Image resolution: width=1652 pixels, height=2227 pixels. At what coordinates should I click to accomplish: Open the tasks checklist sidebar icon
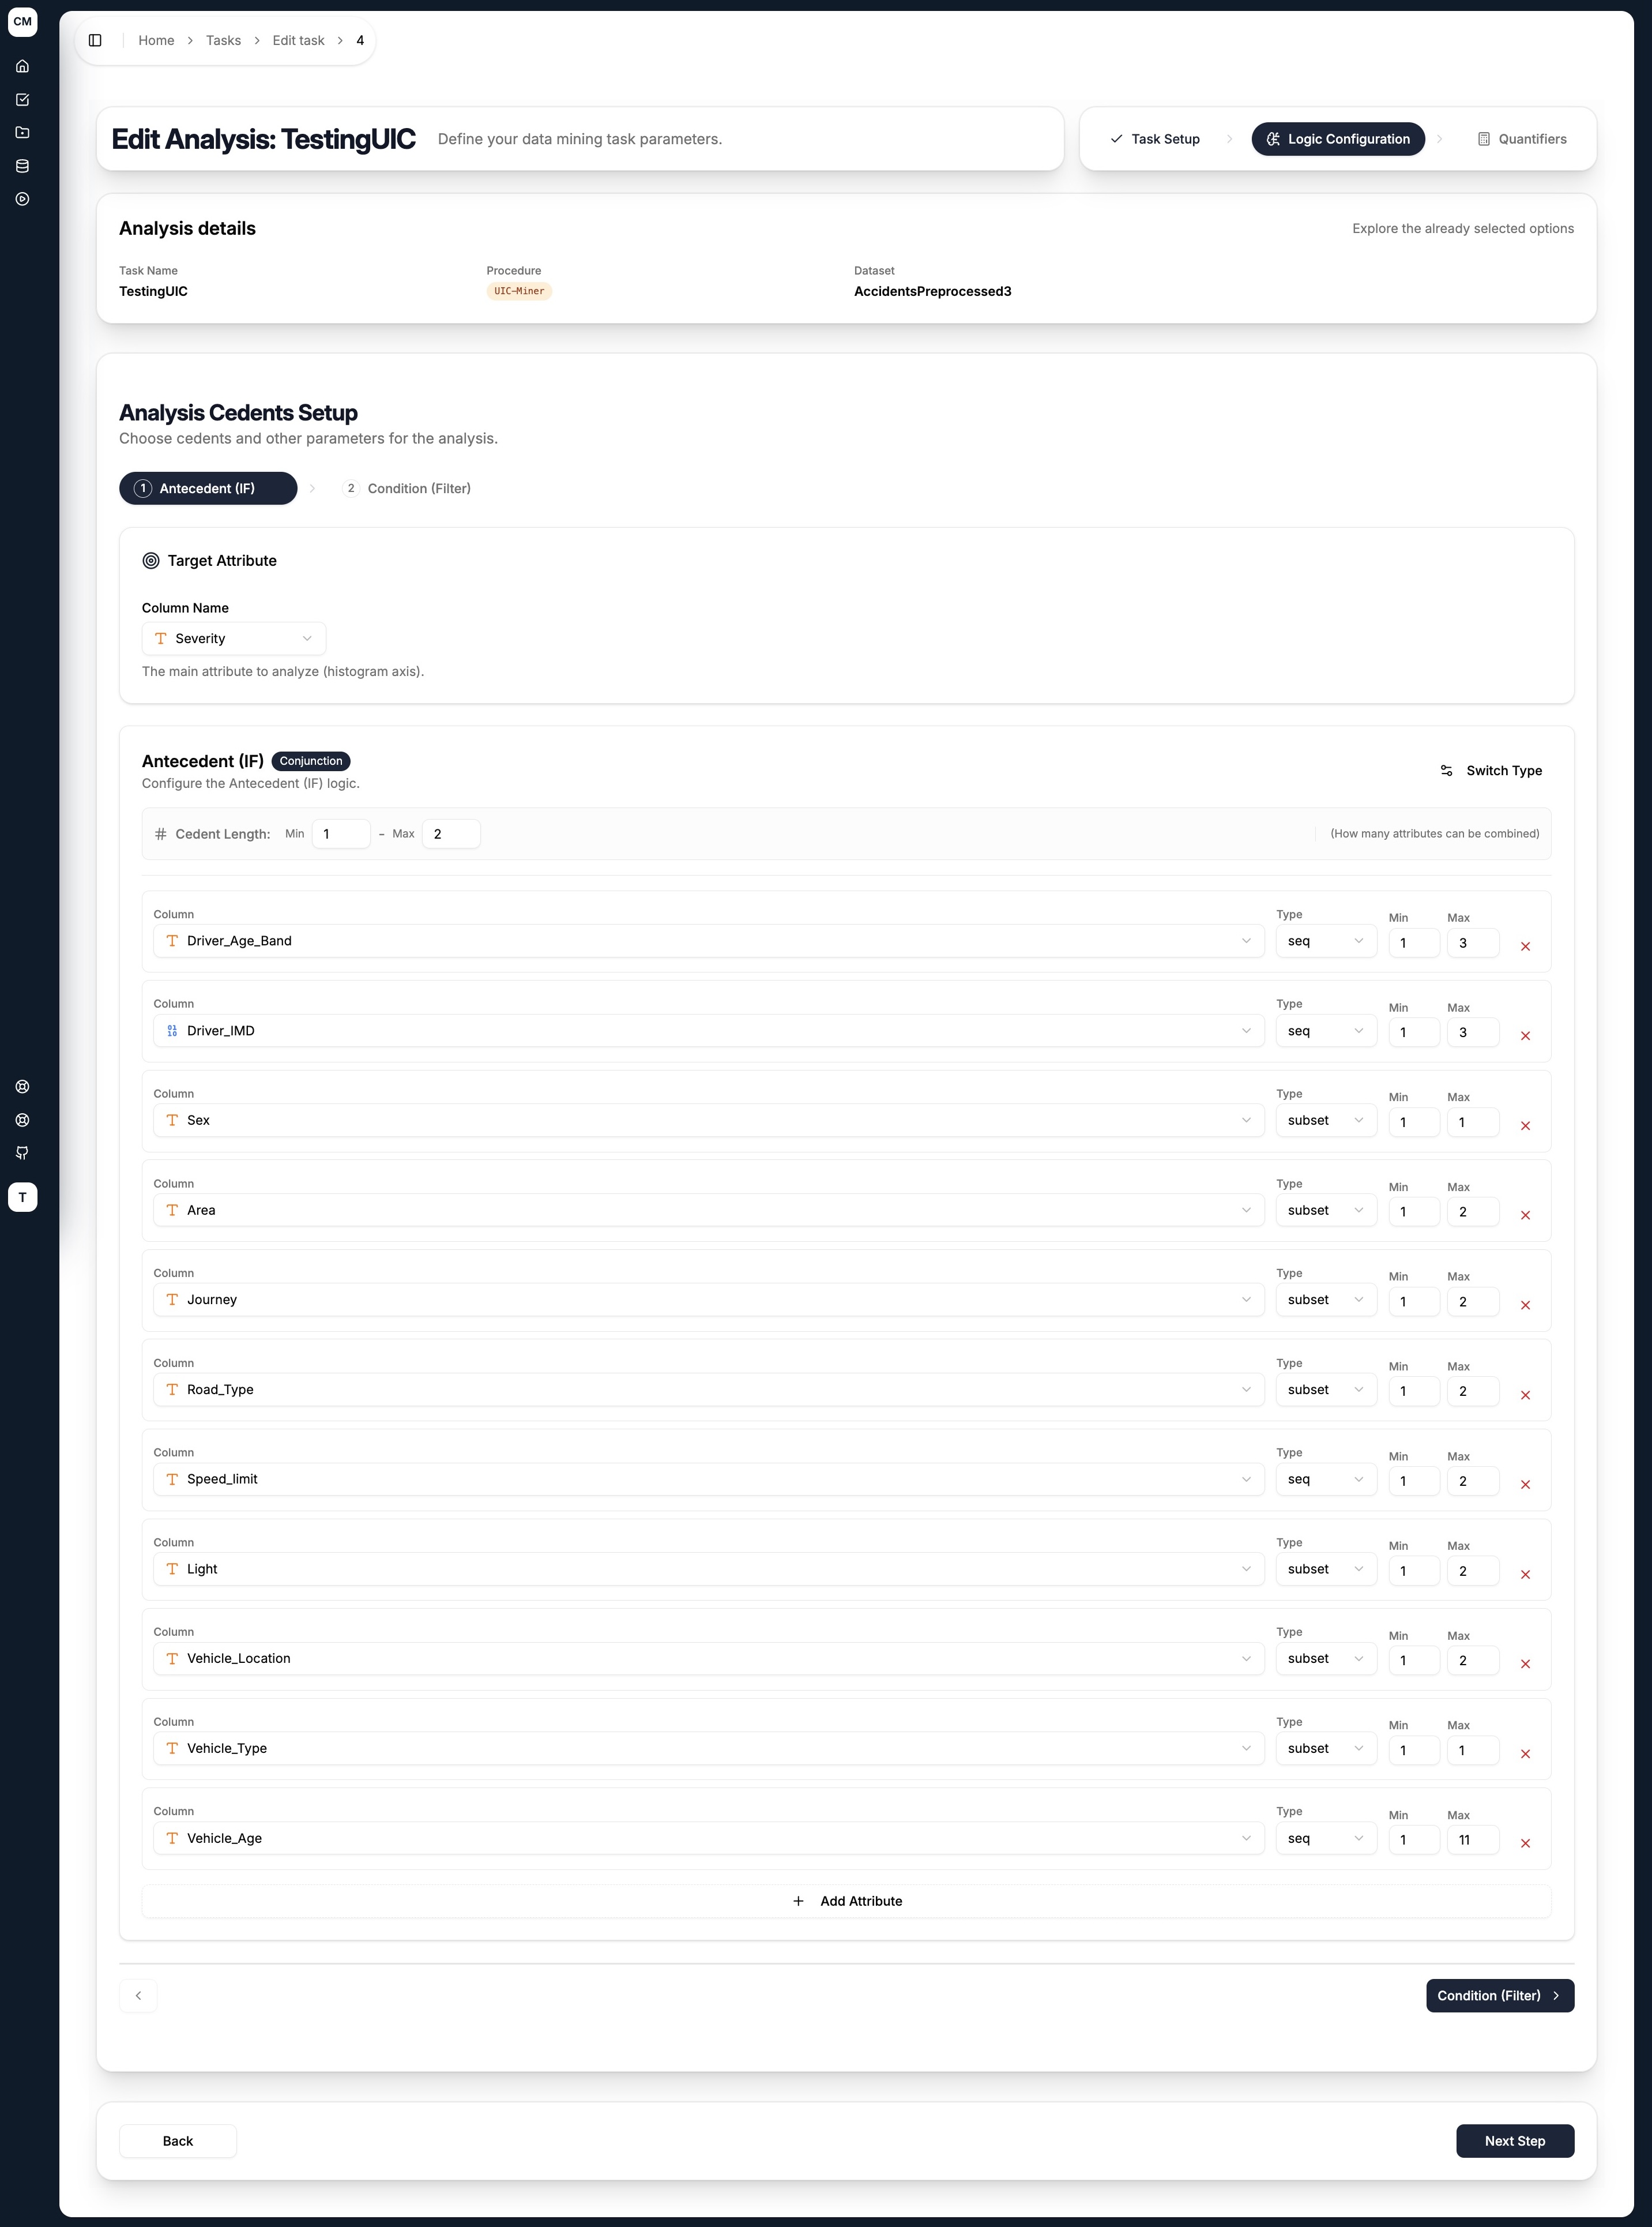click(22, 99)
